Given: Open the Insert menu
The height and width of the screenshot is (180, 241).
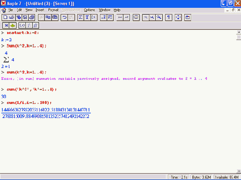Looking at the screenshot, I should pos(40,10).
